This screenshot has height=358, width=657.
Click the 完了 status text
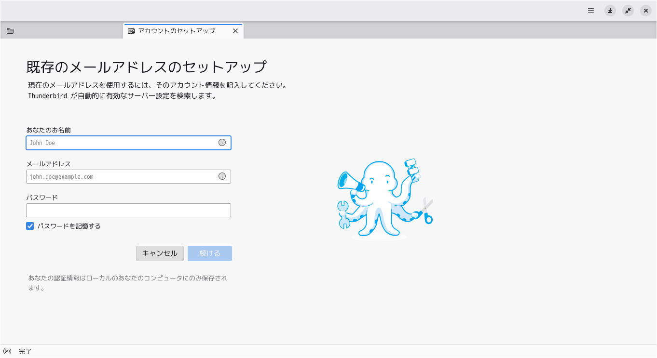pos(25,351)
